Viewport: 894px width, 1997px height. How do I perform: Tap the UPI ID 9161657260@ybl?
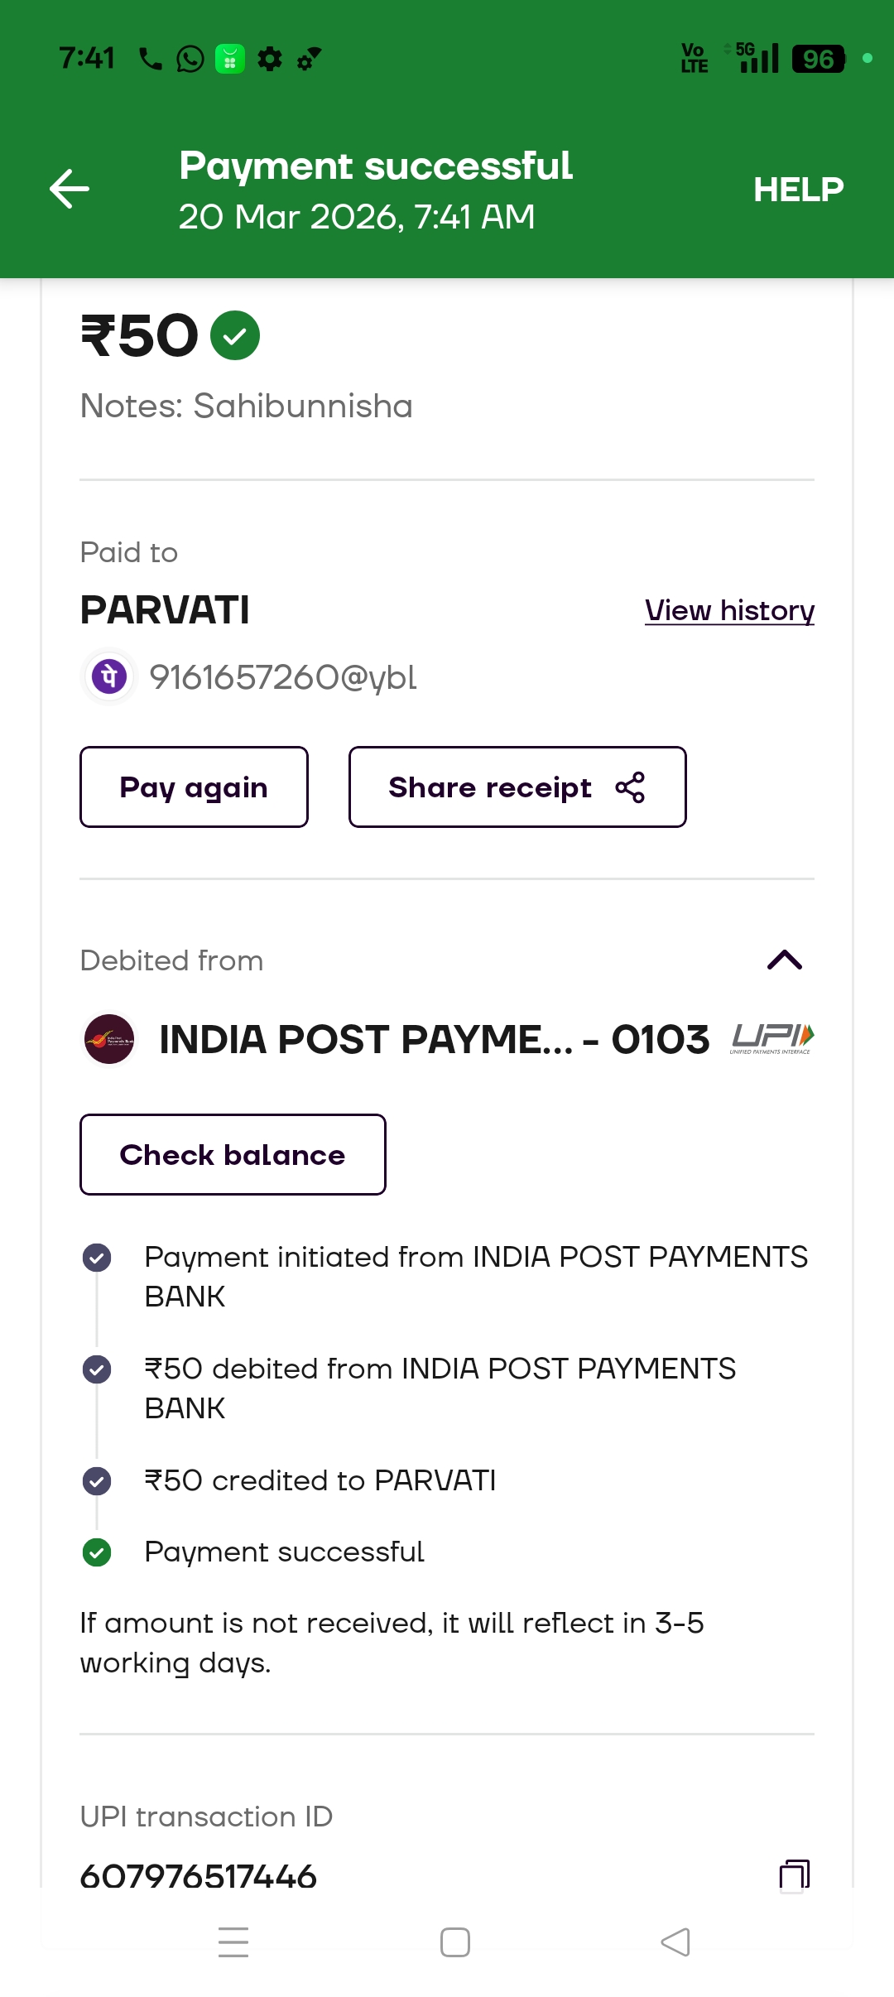pyautogui.click(x=282, y=677)
